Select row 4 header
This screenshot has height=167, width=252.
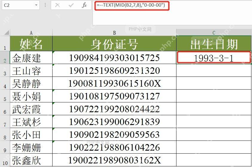coord(5,83)
